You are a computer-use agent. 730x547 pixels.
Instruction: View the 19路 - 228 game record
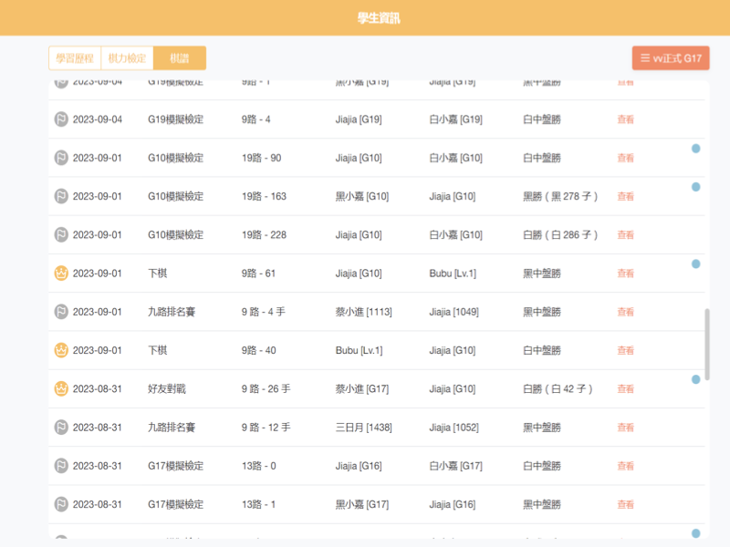(x=625, y=235)
